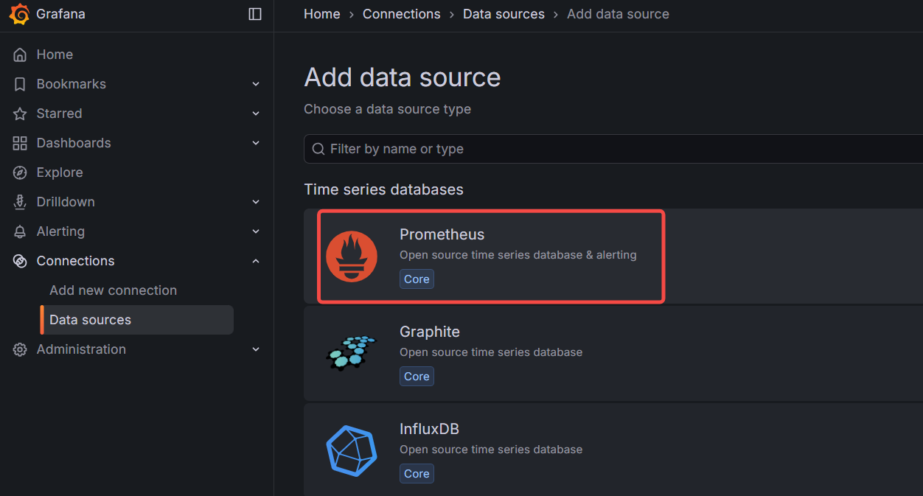Viewport: 923px width, 496px height.
Task: Choose the Prometheus data source title
Action: (x=442, y=234)
